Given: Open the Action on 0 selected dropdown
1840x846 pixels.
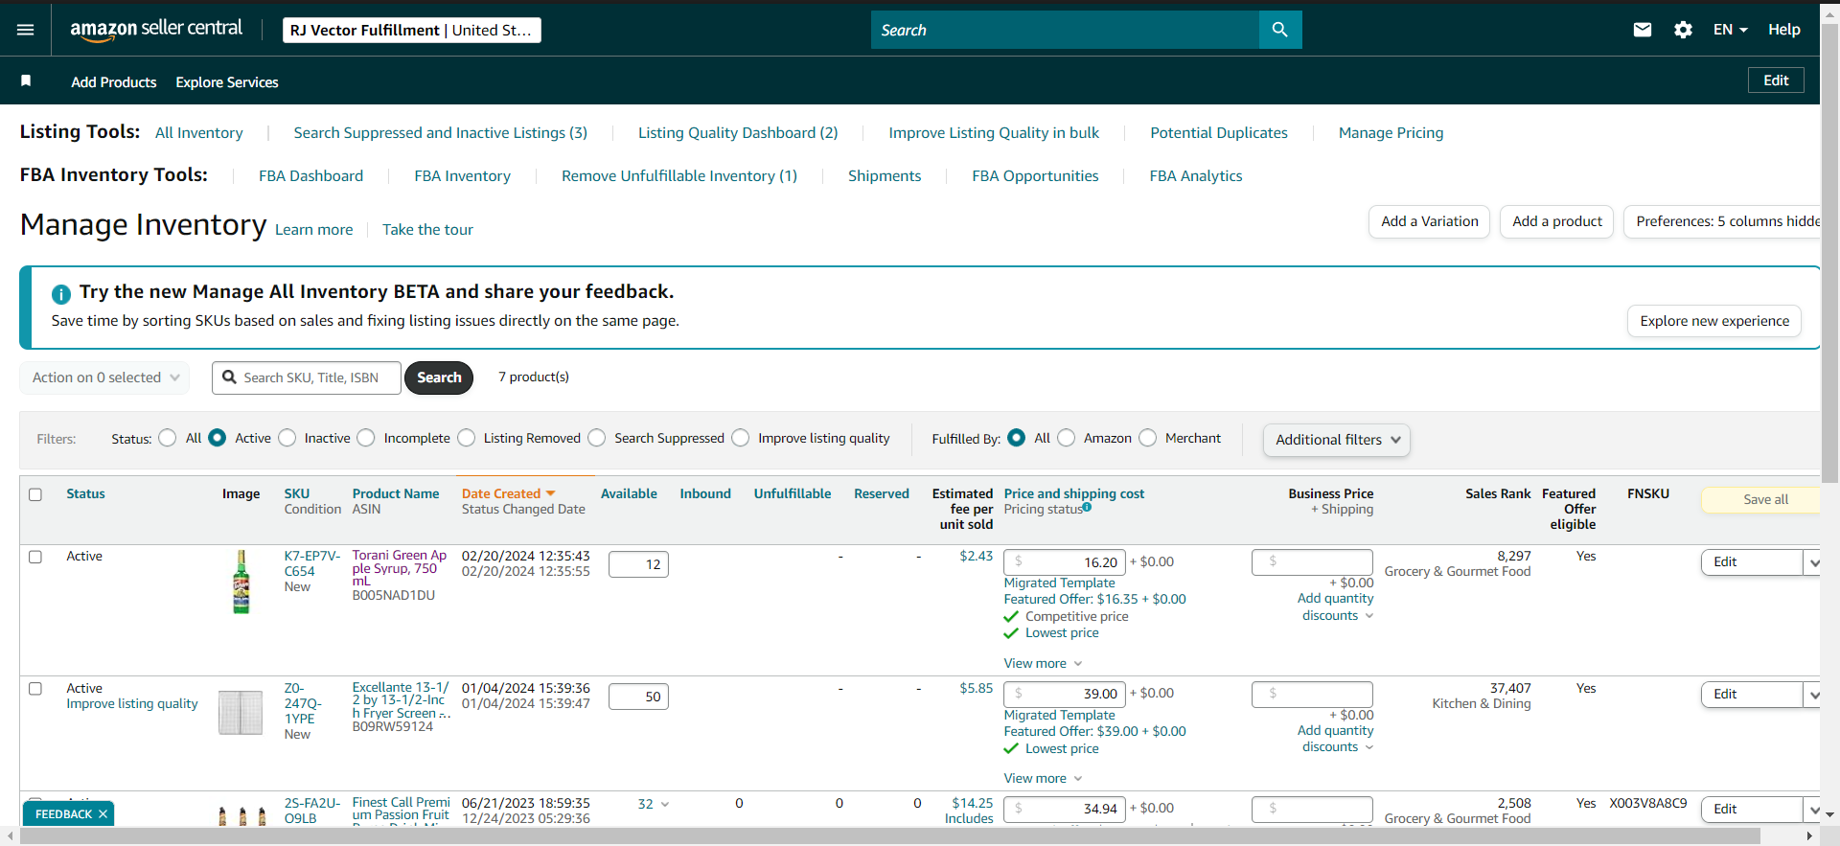Looking at the screenshot, I should [104, 377].
